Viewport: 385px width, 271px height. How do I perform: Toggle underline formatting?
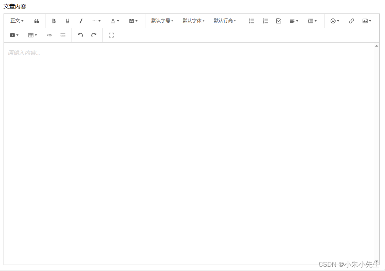(67, 21)
